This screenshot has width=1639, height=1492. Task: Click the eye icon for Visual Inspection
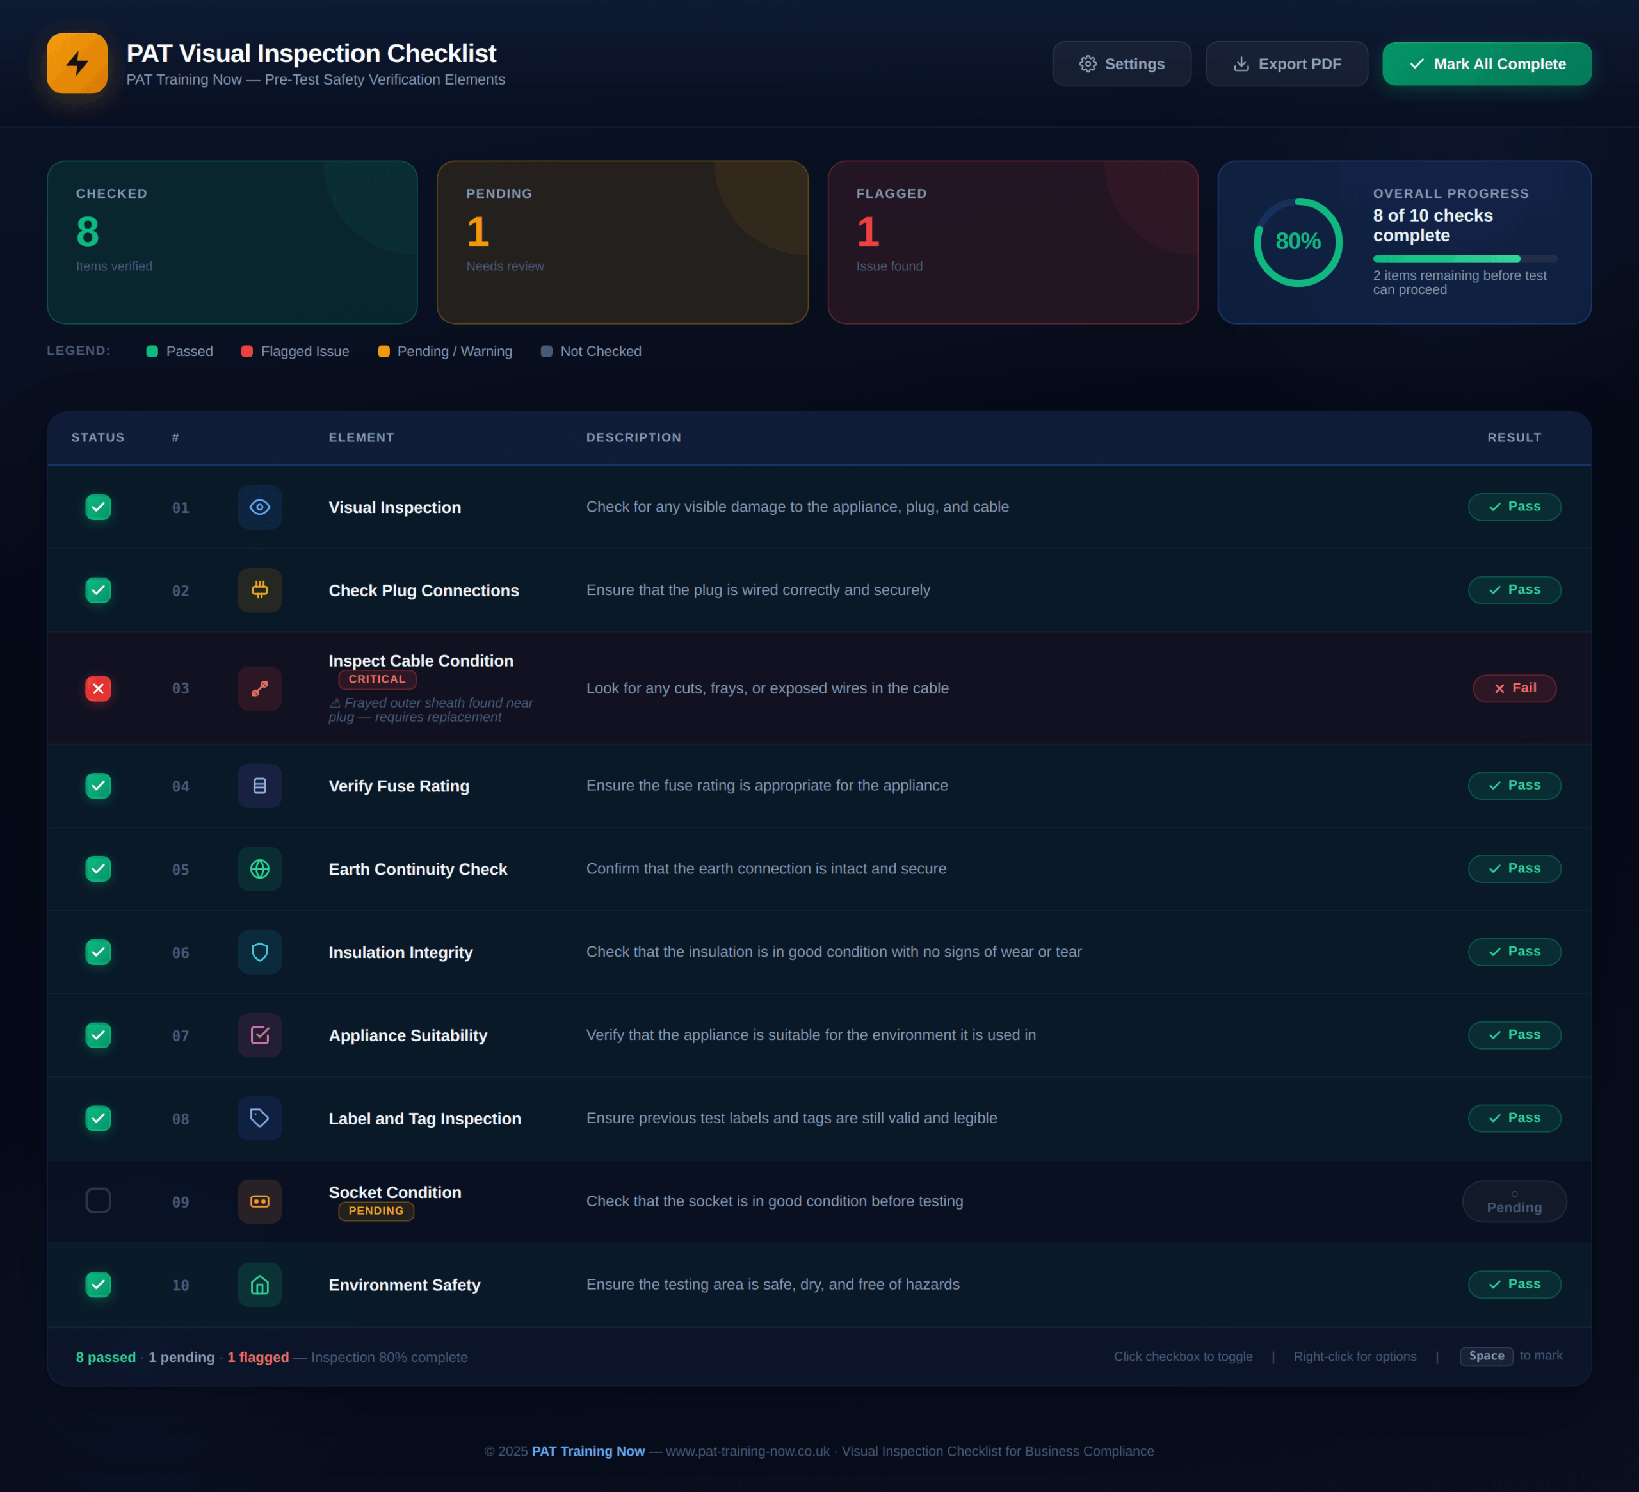(x=259, y=507)
